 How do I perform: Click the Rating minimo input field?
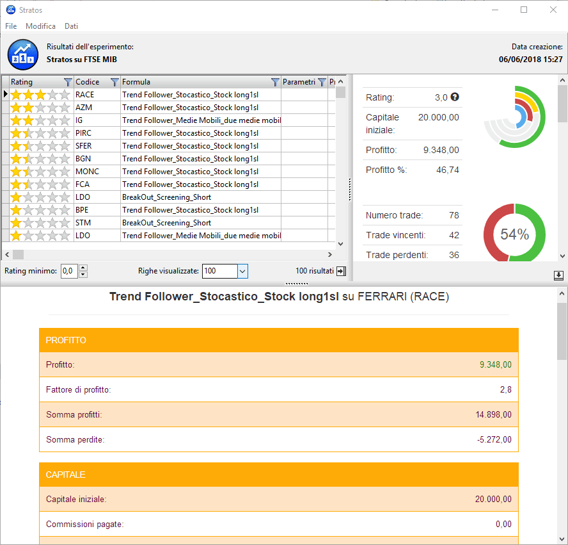[69, 271]
